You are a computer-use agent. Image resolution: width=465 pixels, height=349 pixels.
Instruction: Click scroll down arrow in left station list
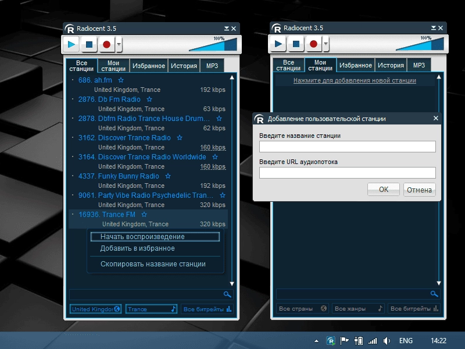(232, 284)
